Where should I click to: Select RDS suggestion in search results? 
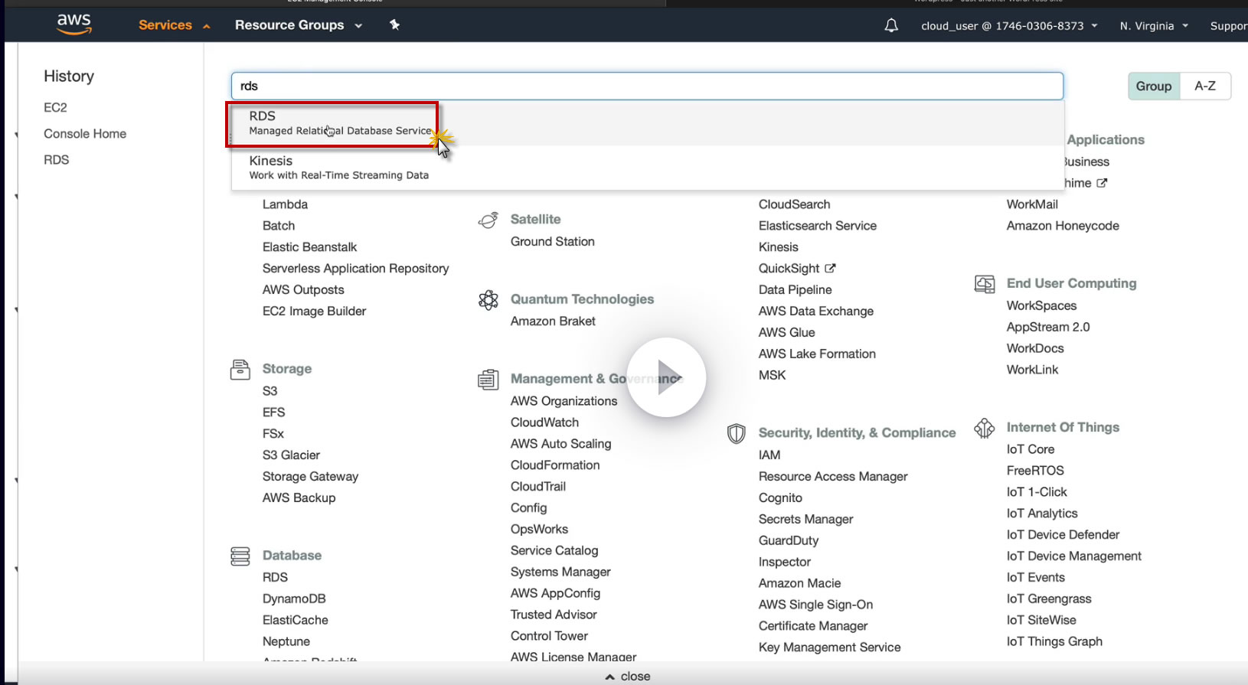pos(340,123)
